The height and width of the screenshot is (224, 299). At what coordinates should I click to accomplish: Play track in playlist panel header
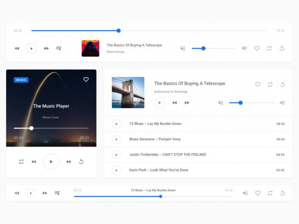click(x=160, y=103)
